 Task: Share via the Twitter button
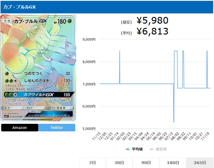coord(57,127)
